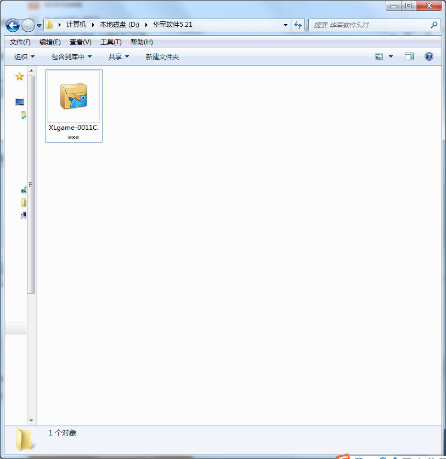Viewport: 446px width, 459px height.
Task: Close the explorer window
Action: (x=428, y=5)
